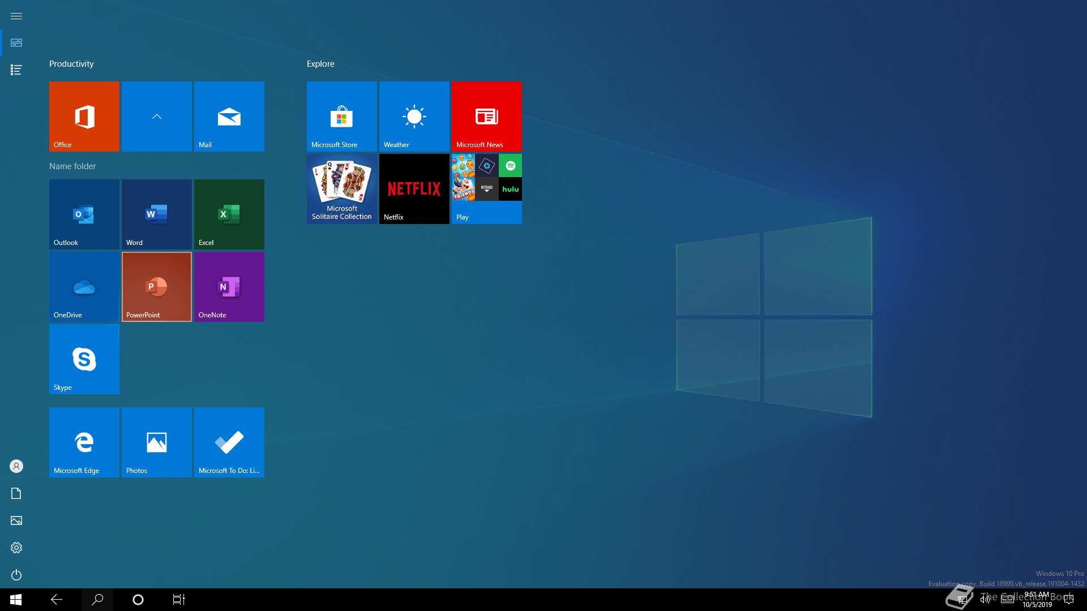Click the 'Explore' group heading
This screenshot has height=611, width=1087.
[320, 64]
